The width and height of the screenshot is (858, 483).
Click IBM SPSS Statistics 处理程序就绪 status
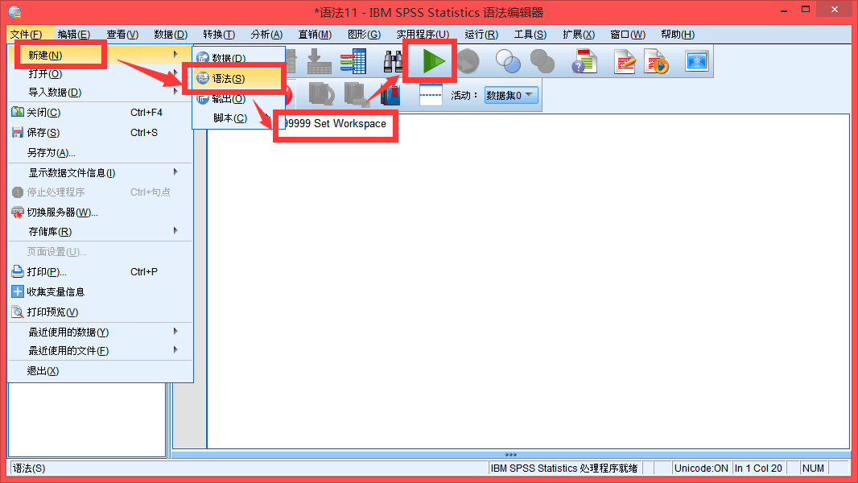[564, 469]
